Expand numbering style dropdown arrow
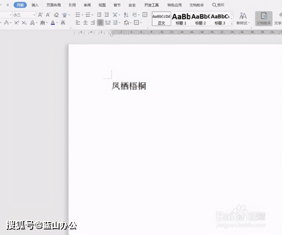The width and height of the screenshot is (282, 235). [x=92, y=15]
